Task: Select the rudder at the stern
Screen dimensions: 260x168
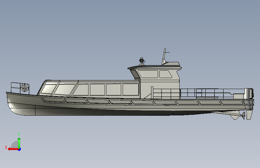Action: [x=249, y=114]
